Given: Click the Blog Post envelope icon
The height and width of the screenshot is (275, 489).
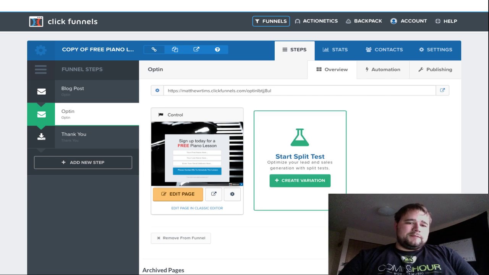Looking at the screenshot, I should click(41, 92).
